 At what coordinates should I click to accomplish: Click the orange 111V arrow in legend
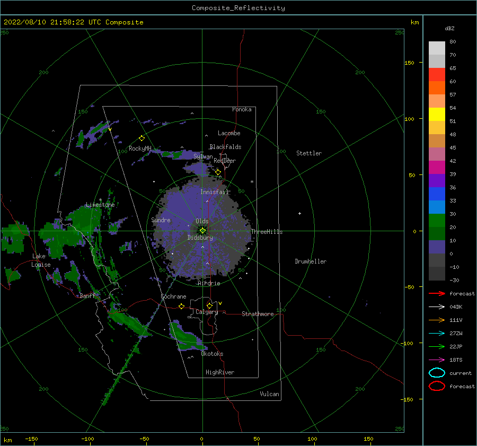437,320
